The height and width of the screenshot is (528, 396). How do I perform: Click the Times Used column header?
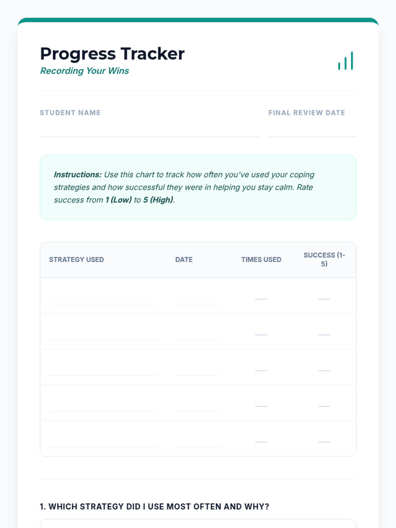pyautogui.click(x=261, y=260)
